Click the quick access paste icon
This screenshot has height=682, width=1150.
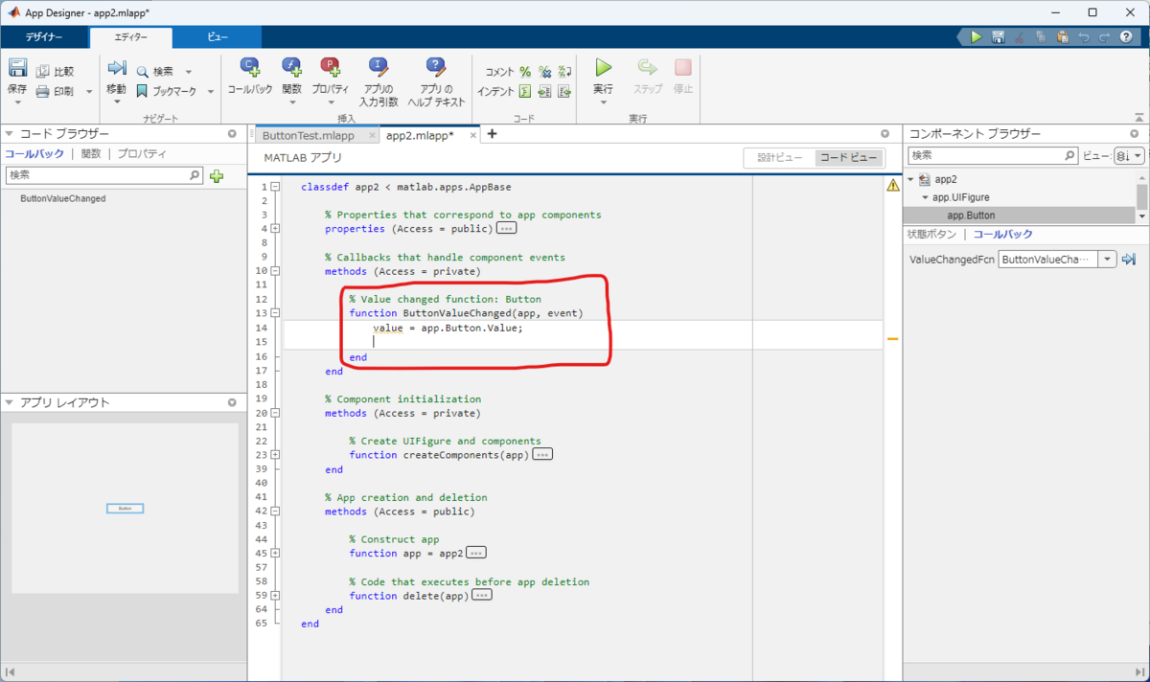1062,37
